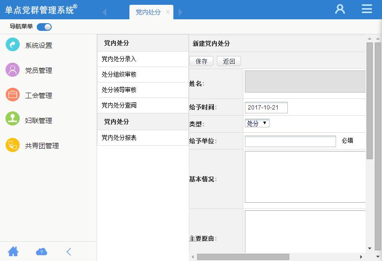
Task: Open 党内处分查阅 menu item
Action: tap(143, 106)
